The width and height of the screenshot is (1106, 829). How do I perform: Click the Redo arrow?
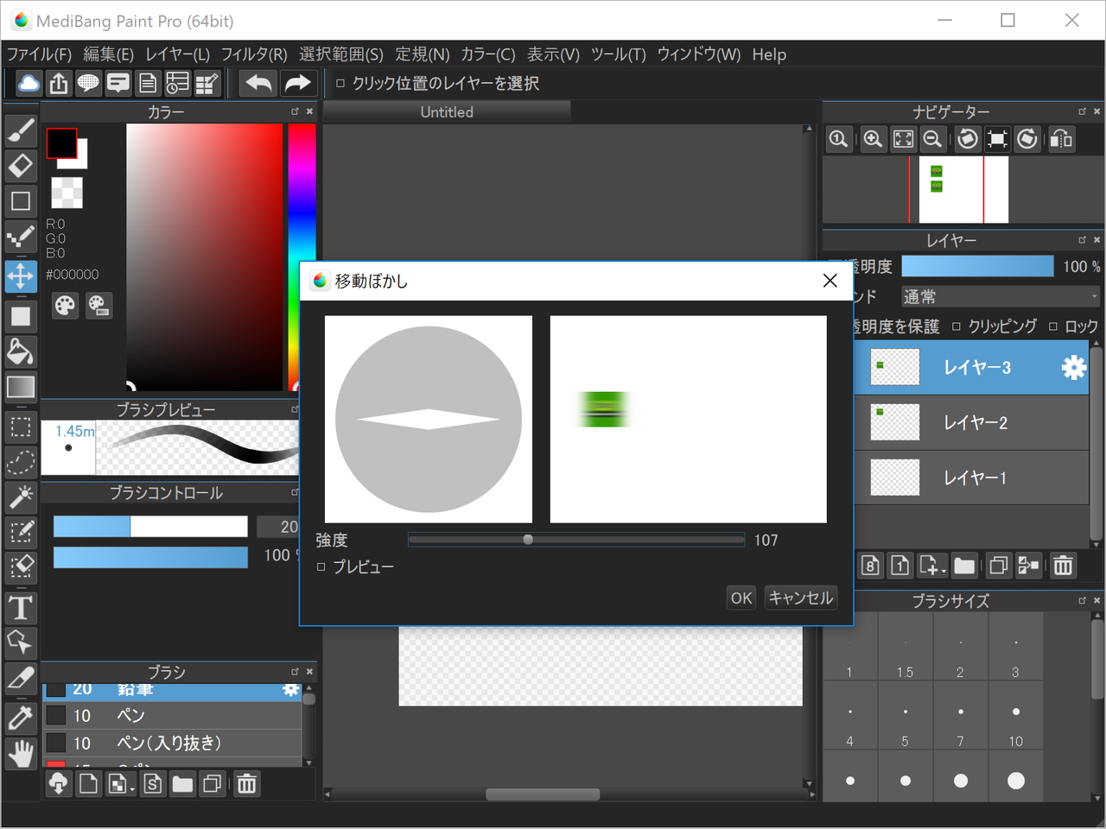point(297,84)
